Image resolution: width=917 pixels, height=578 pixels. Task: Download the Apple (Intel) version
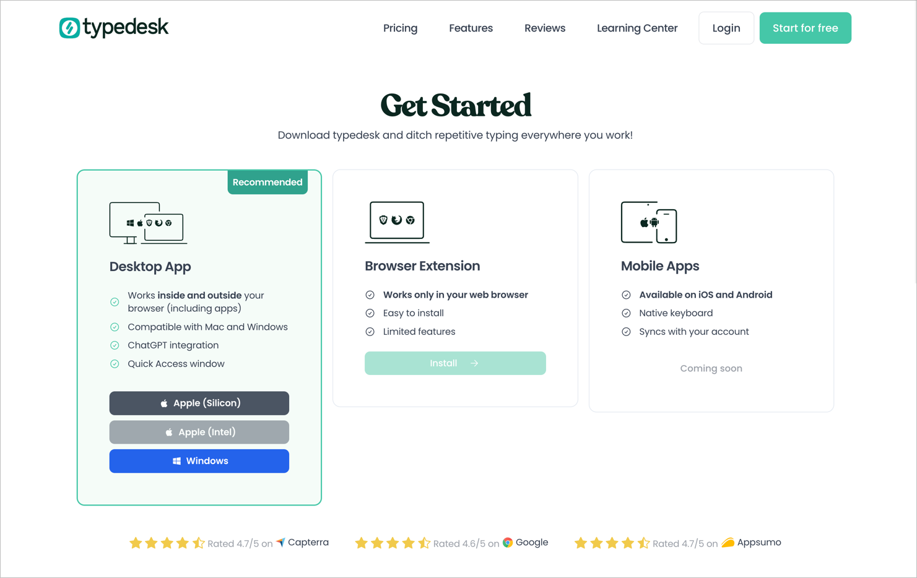click(199, 432)
